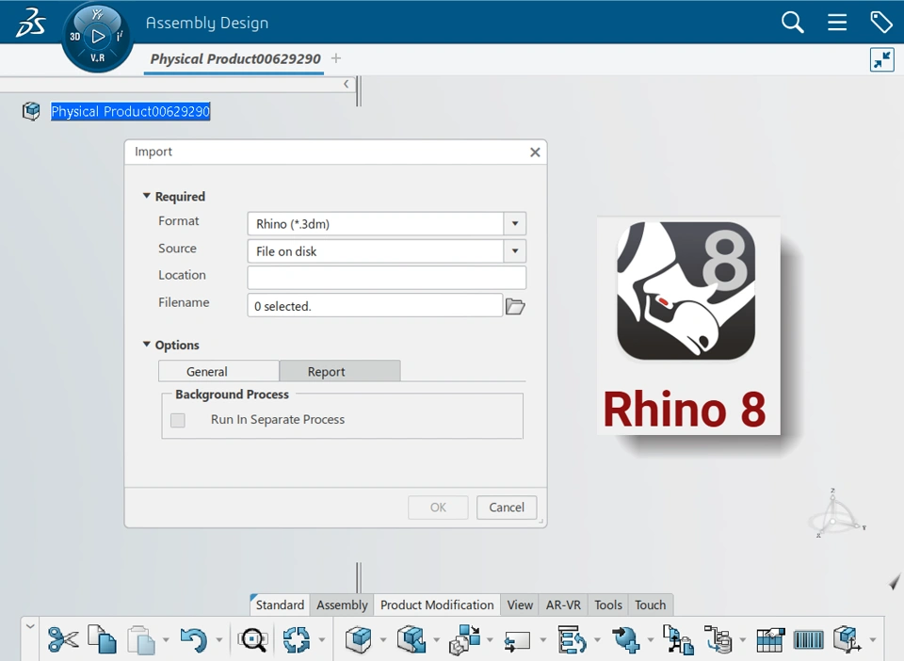
Task: Click the tree reorder icon
Action: tap(572, 639)
